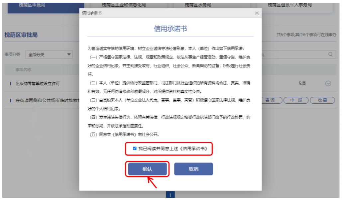The image size is (342, 200).
Task: Click the 全部分类 dropdown arrow
Action: pos(69,54)
